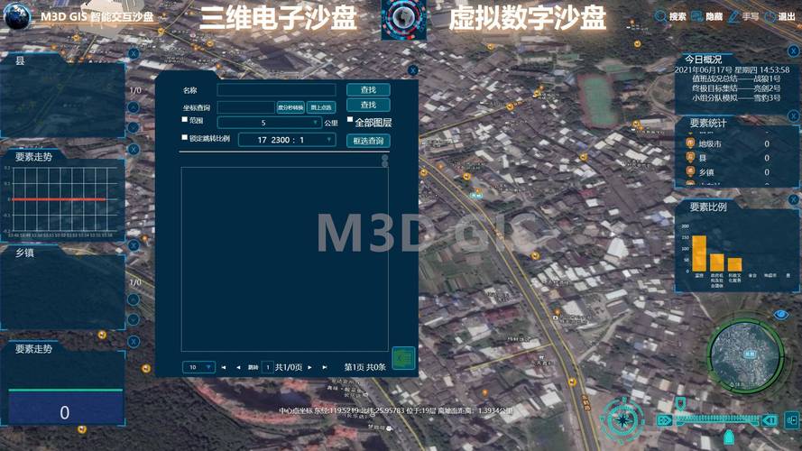Click the 度分秒转换 conversion button
Viewport: 802px width, 451px height.
click(290, 107)
